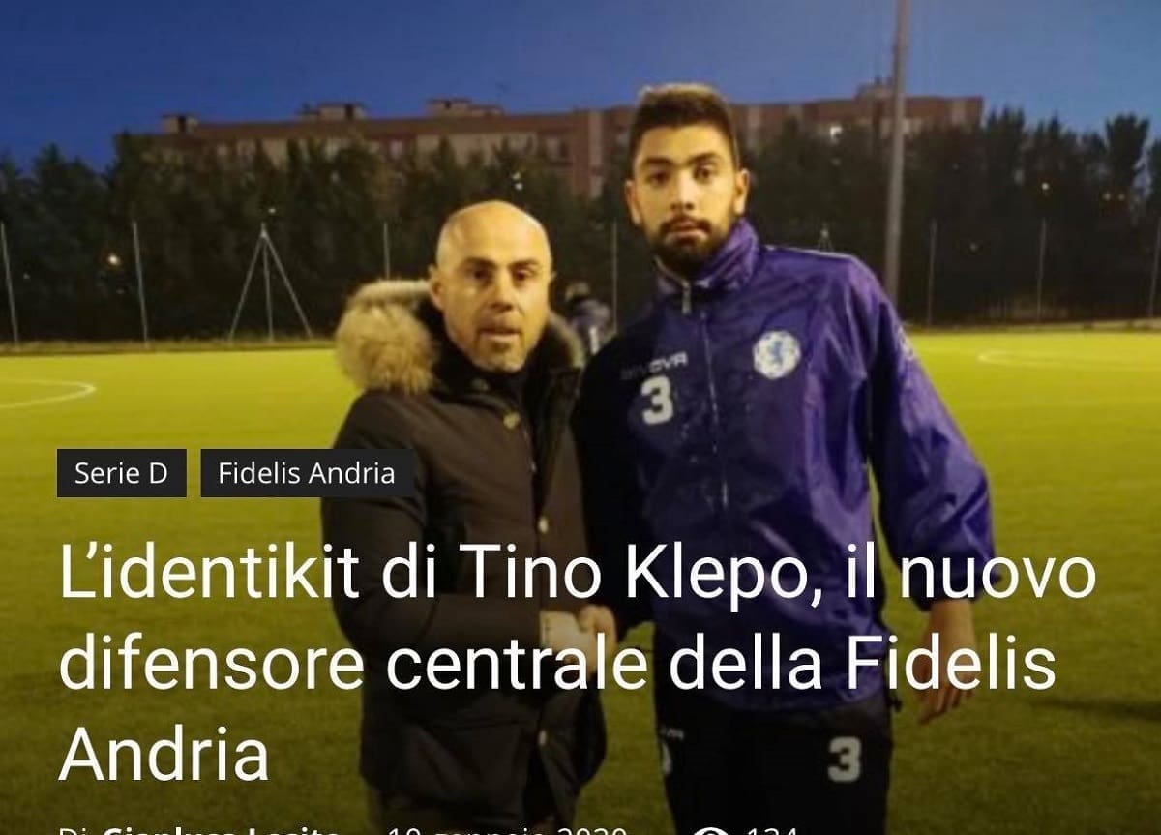Open the Fidelis Andria category tag
The width and height of the screenshot is (1161, 835).
307,473
